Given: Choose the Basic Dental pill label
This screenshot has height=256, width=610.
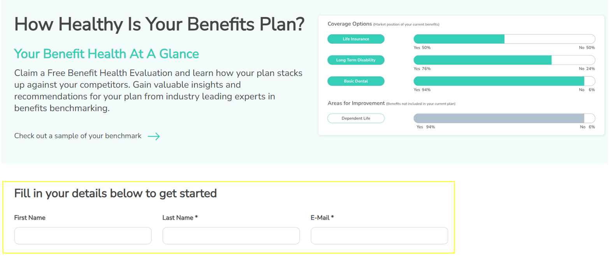Looking at the screenshot, I should coord(356,81).
